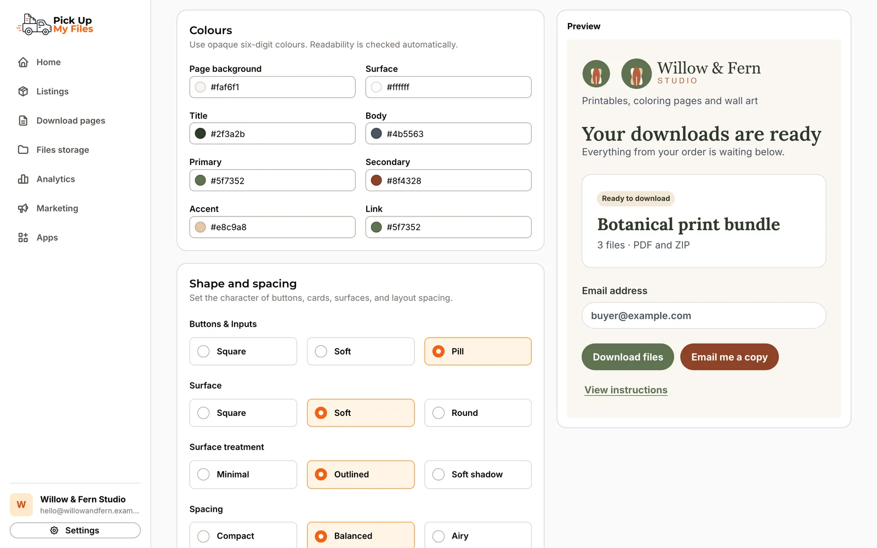Screen dimensions: 877x548
Task: Open the View instructions link
Action: (x=626, y=390)
